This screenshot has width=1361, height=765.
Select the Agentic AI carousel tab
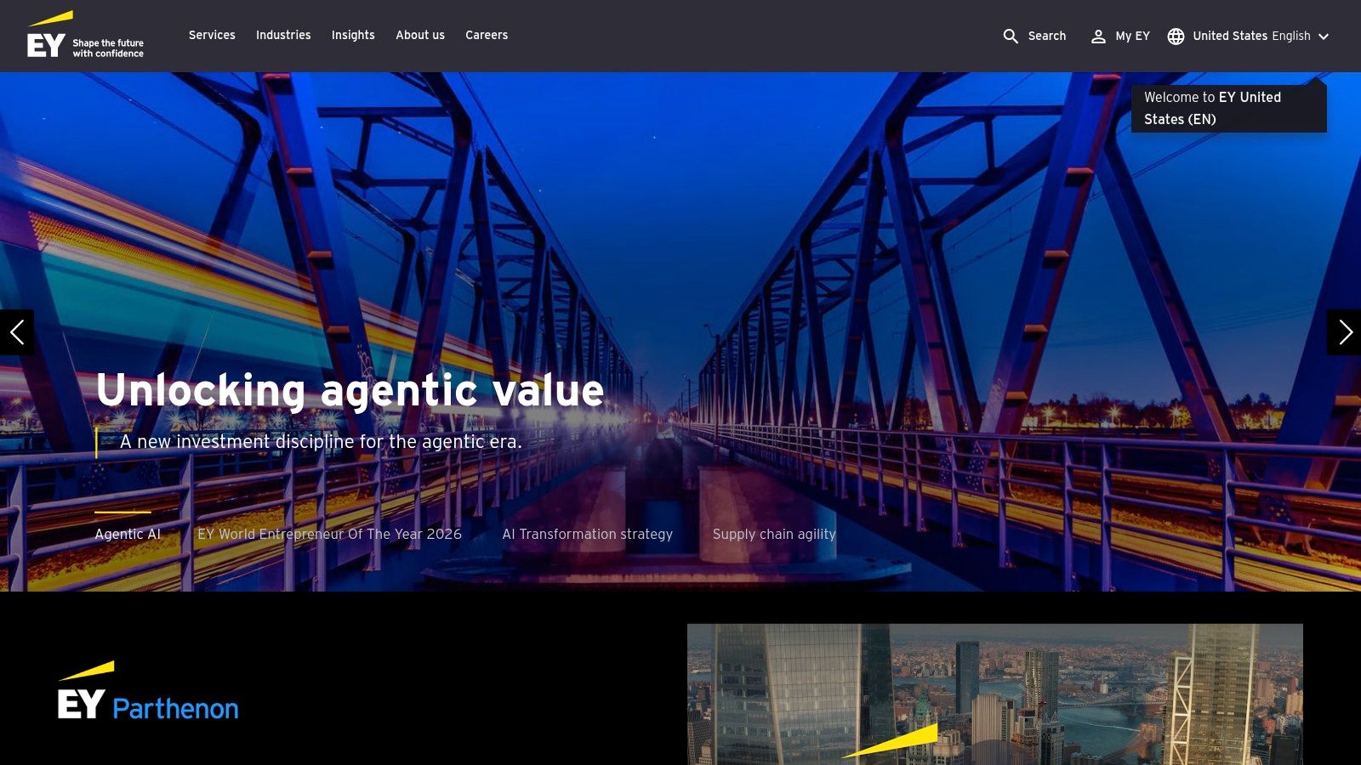[128, 534]
